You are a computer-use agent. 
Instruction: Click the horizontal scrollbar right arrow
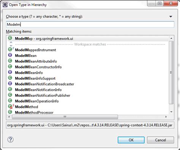(x=166, y=117)
